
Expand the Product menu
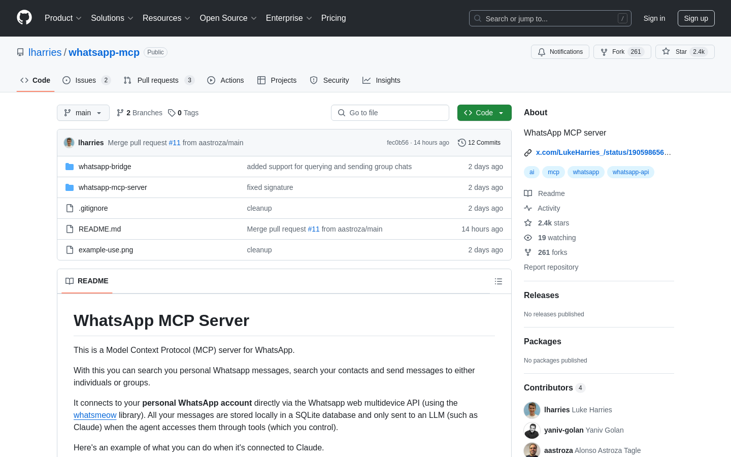(63, 18)
